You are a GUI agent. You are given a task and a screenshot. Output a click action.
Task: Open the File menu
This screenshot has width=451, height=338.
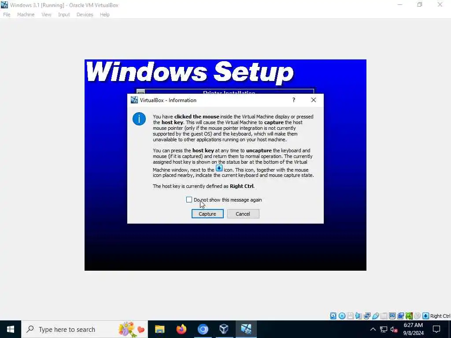tap(7, 15)
